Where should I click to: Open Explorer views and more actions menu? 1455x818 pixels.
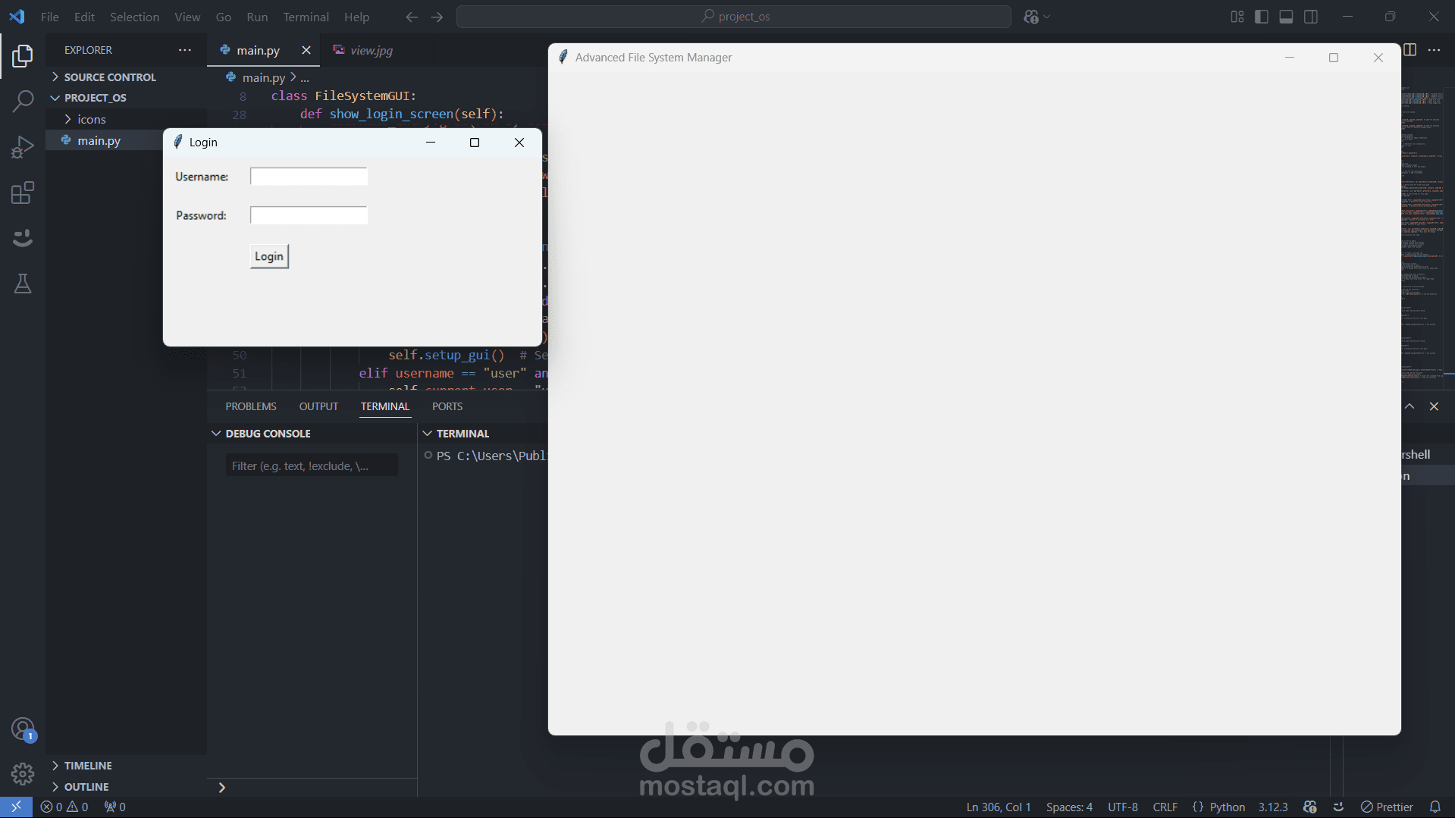click(x=184, y=50)
